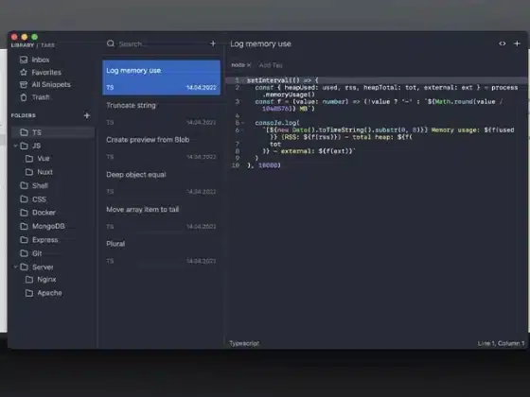Open the Truncate string snippet
Viewport: 530px width, 397px height.
[162, 113]
